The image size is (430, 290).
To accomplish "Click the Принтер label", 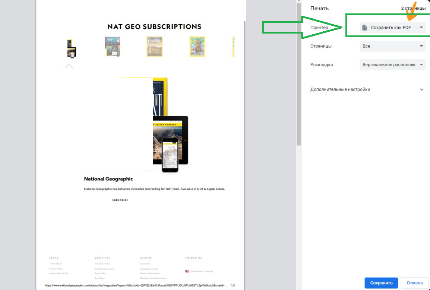I will click(319, 28).
